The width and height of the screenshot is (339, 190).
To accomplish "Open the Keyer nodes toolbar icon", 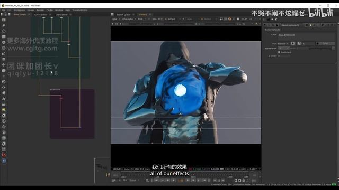I will click(x=4, y=54).
